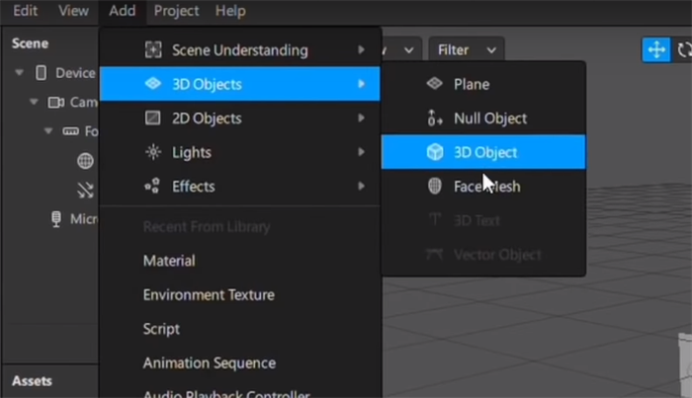Open the Project menu
The image size is (692, 398).
(x=176, y=11)
